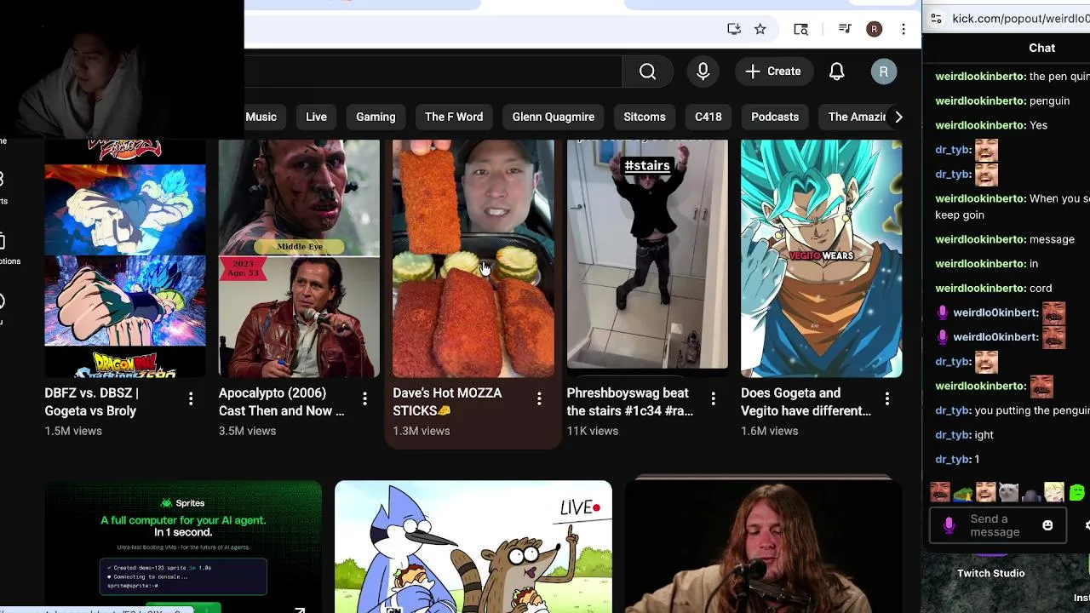Click the Create button
The width and height of the screenshot is (1090, 613).
[x=773, y=72]
